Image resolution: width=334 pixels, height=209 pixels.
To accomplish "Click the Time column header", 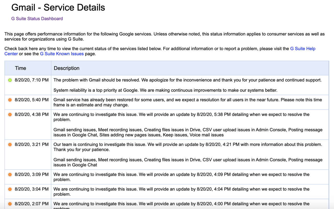I will (20, 68).
